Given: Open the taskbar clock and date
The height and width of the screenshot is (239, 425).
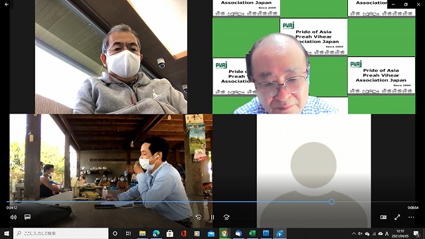Looking at the screenshot, I should [x=400, y=233].
